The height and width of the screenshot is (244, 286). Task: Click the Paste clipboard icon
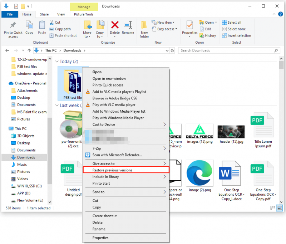pos(42,25)
